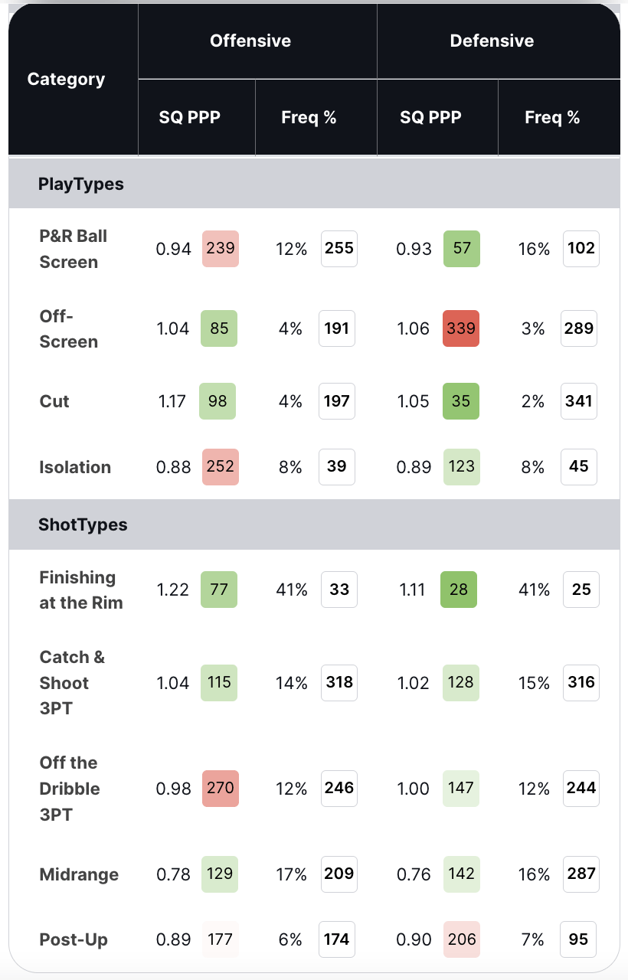Sort by SQ PPP under Offensive
The image size is (628, 980).
(189, 117)
